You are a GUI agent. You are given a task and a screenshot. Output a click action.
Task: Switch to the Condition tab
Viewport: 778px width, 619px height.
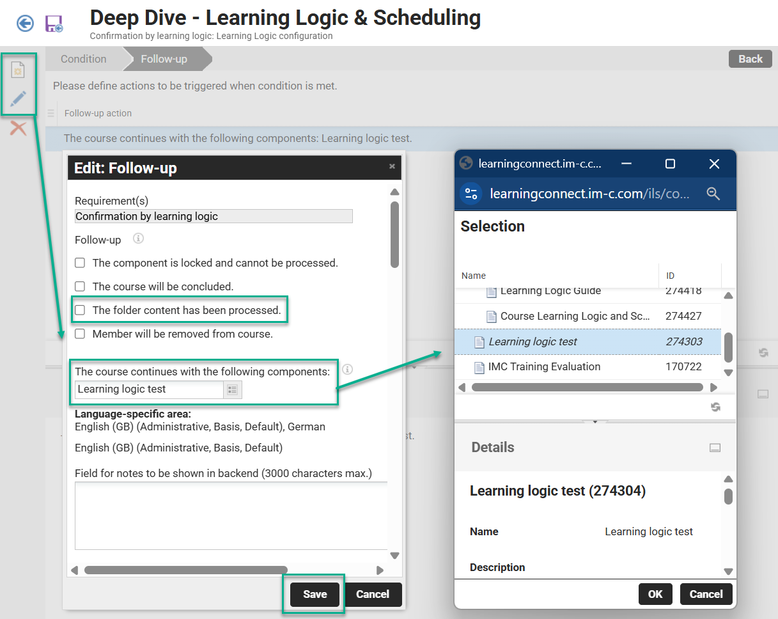click(x=83, y=59)
